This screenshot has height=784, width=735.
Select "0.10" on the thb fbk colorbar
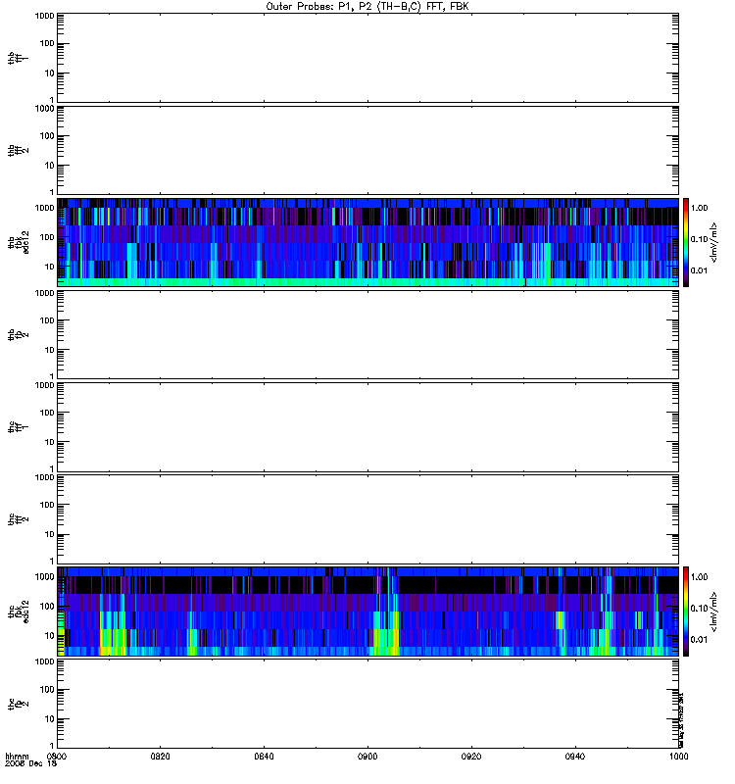click(x=699, y=239)
